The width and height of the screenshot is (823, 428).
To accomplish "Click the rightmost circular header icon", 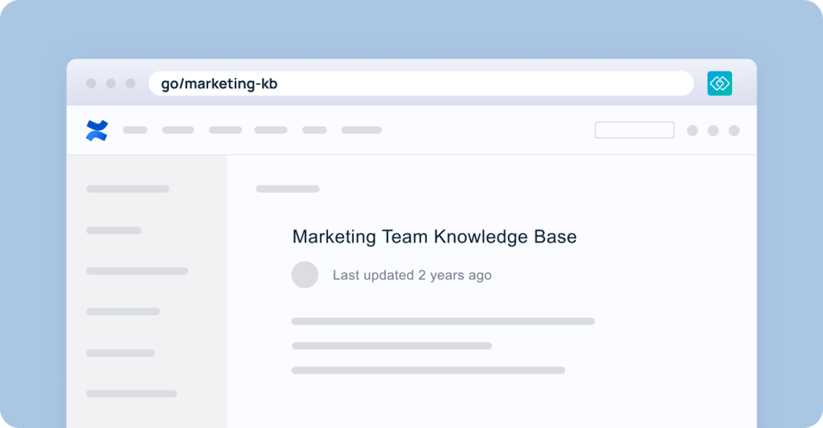I will coord(735,131).
